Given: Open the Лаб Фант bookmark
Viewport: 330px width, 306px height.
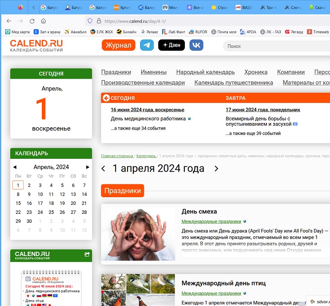Looking at the screenshot, I should (x=173, y=32).
